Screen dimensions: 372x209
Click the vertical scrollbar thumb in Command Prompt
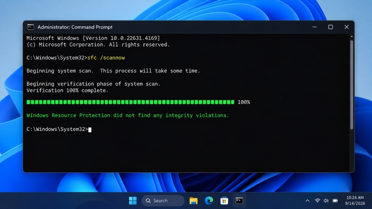tap(352, 85)
